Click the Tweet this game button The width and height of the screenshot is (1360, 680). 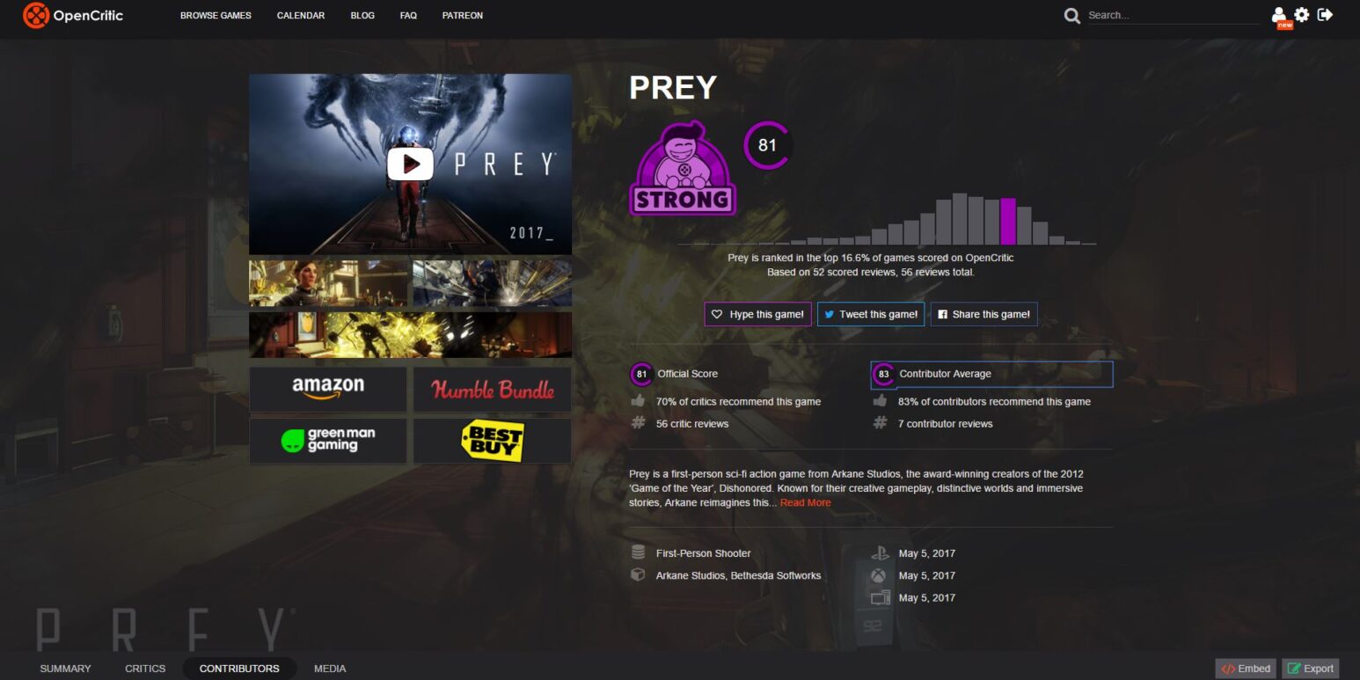pyautogui.click(x=871, y=314)
